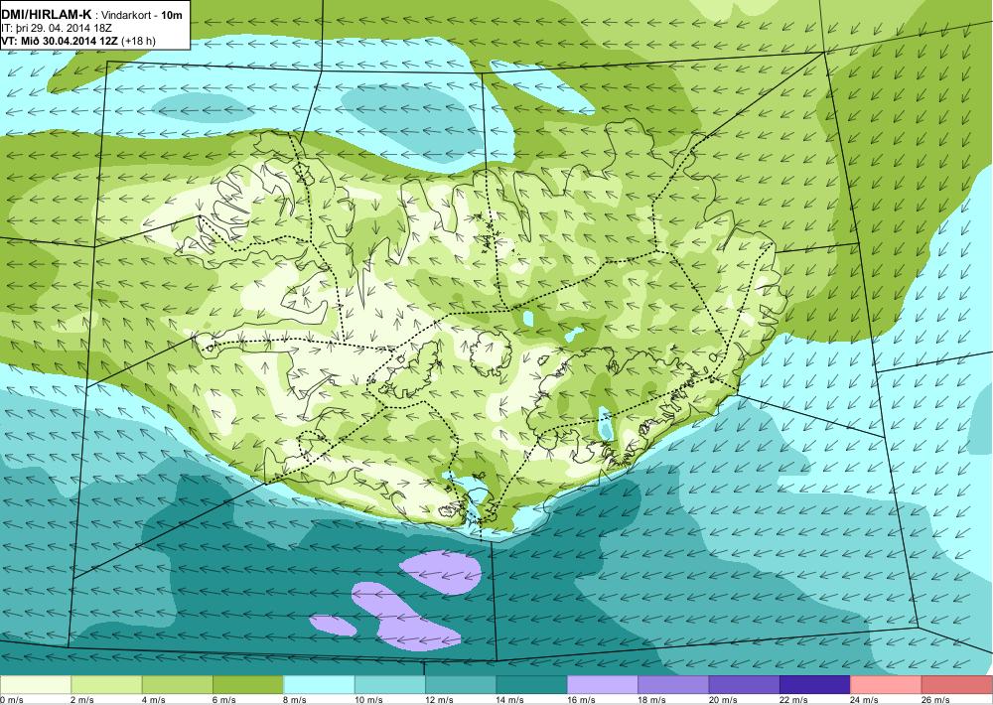Image resolution: width=993 pixels, height=705 pixels.
Task: Click the "(+18 h)" forecast offset text
Action: click(x=138, y=41)
